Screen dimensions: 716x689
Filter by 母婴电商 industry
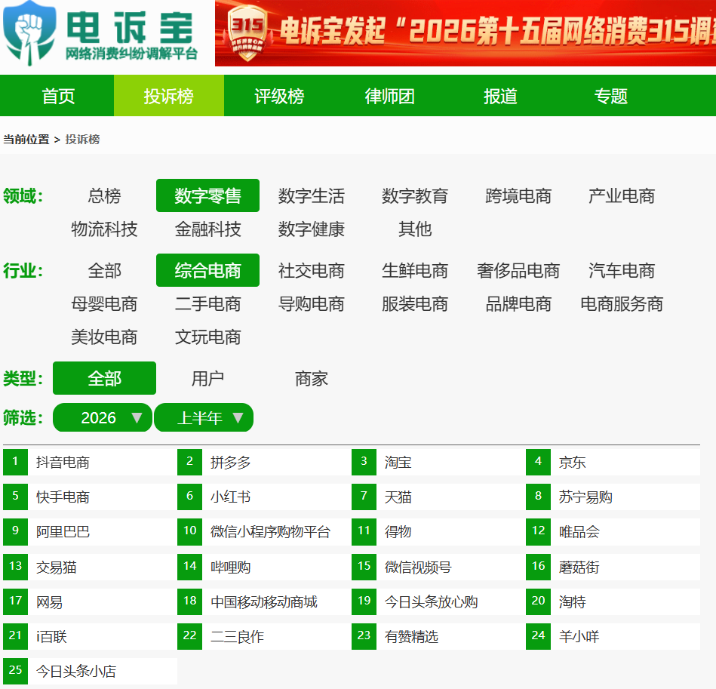click(x=105, y=304)
